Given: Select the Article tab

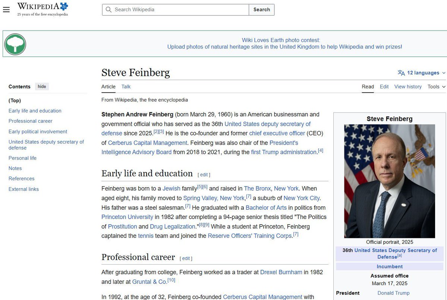Looking at the screenshot, I should (108, 87).
